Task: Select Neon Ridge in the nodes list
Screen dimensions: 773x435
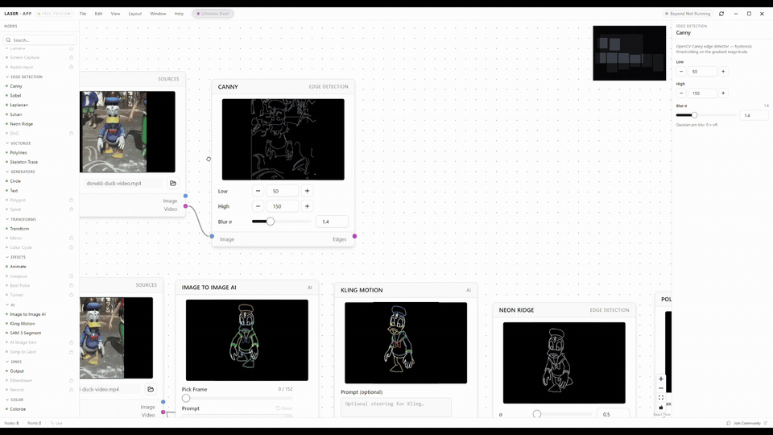Action: pos(21,124)
